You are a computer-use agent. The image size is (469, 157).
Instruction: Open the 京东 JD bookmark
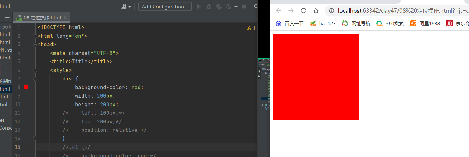457,23
